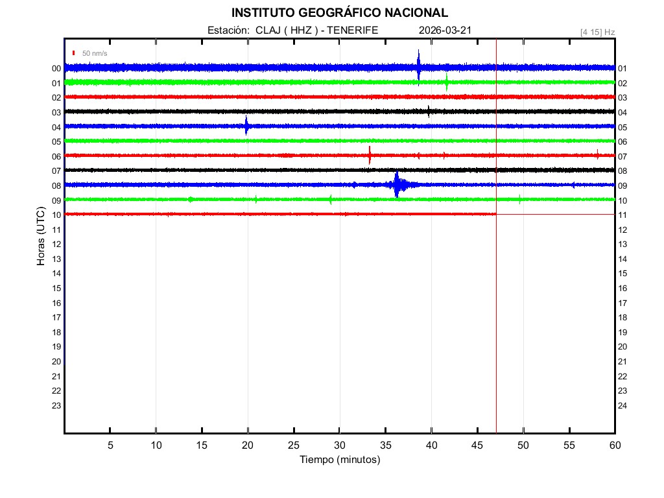Click the red 50 nm/s scale bar
Screen dimensions: 664x498
[x=74, y=53]
